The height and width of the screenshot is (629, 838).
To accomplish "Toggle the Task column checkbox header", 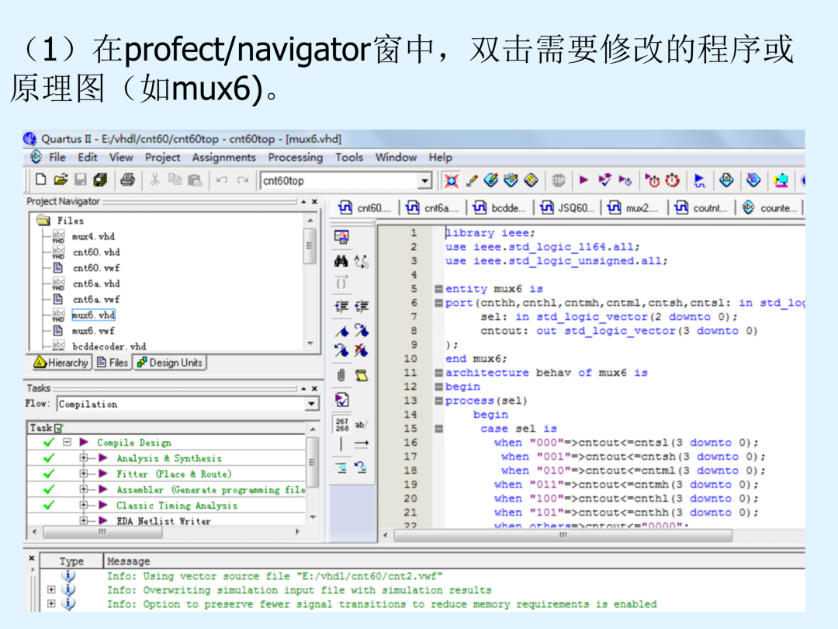I will pyautogui.click(x=59, y=428).
